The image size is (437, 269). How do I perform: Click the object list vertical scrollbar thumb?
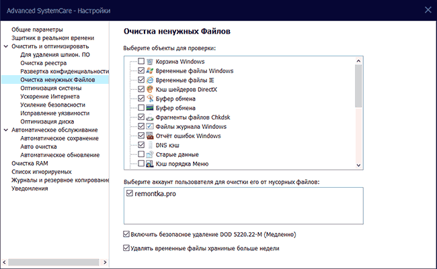(358, 86)
